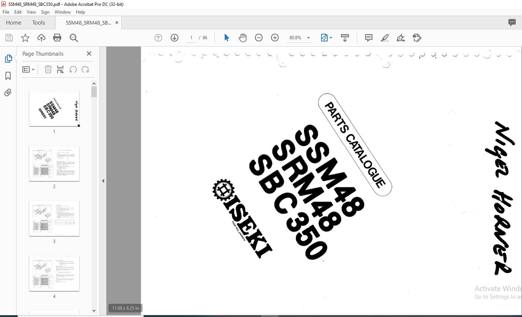Open the File menu
The width and height of the screenshot is (522, 317).
6,12
